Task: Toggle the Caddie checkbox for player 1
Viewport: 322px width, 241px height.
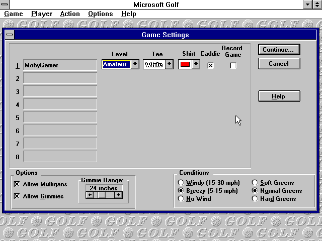Action: (210, 65)
